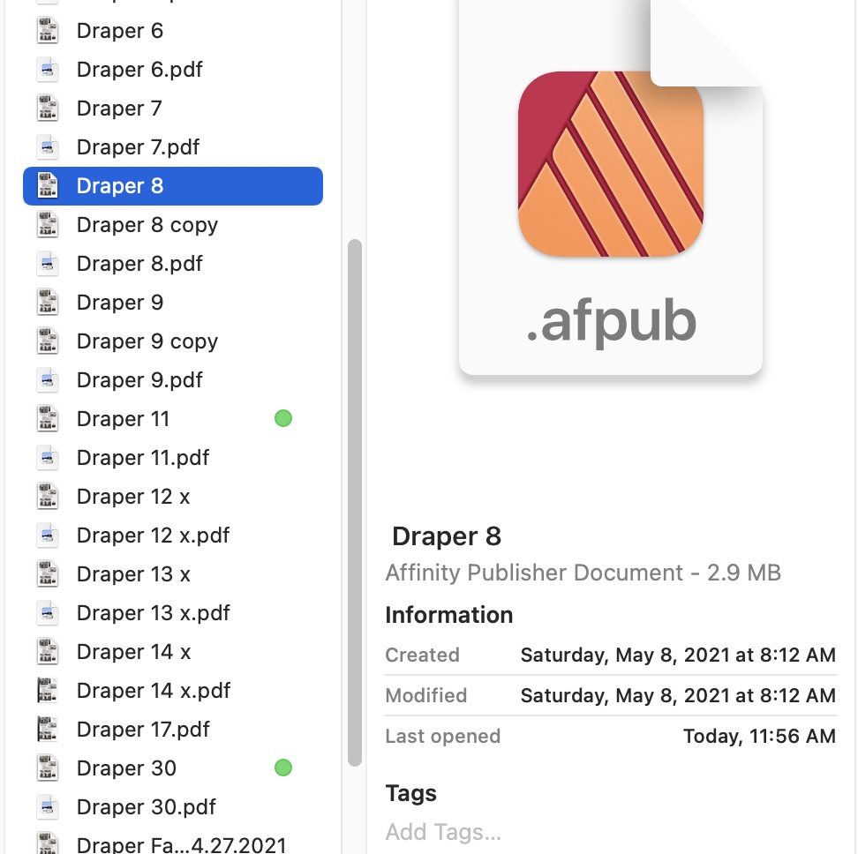Viewport: 858px width, 854px height.
Task: Select the file named Draper 6.pdf
Action: tap(139, 70)
